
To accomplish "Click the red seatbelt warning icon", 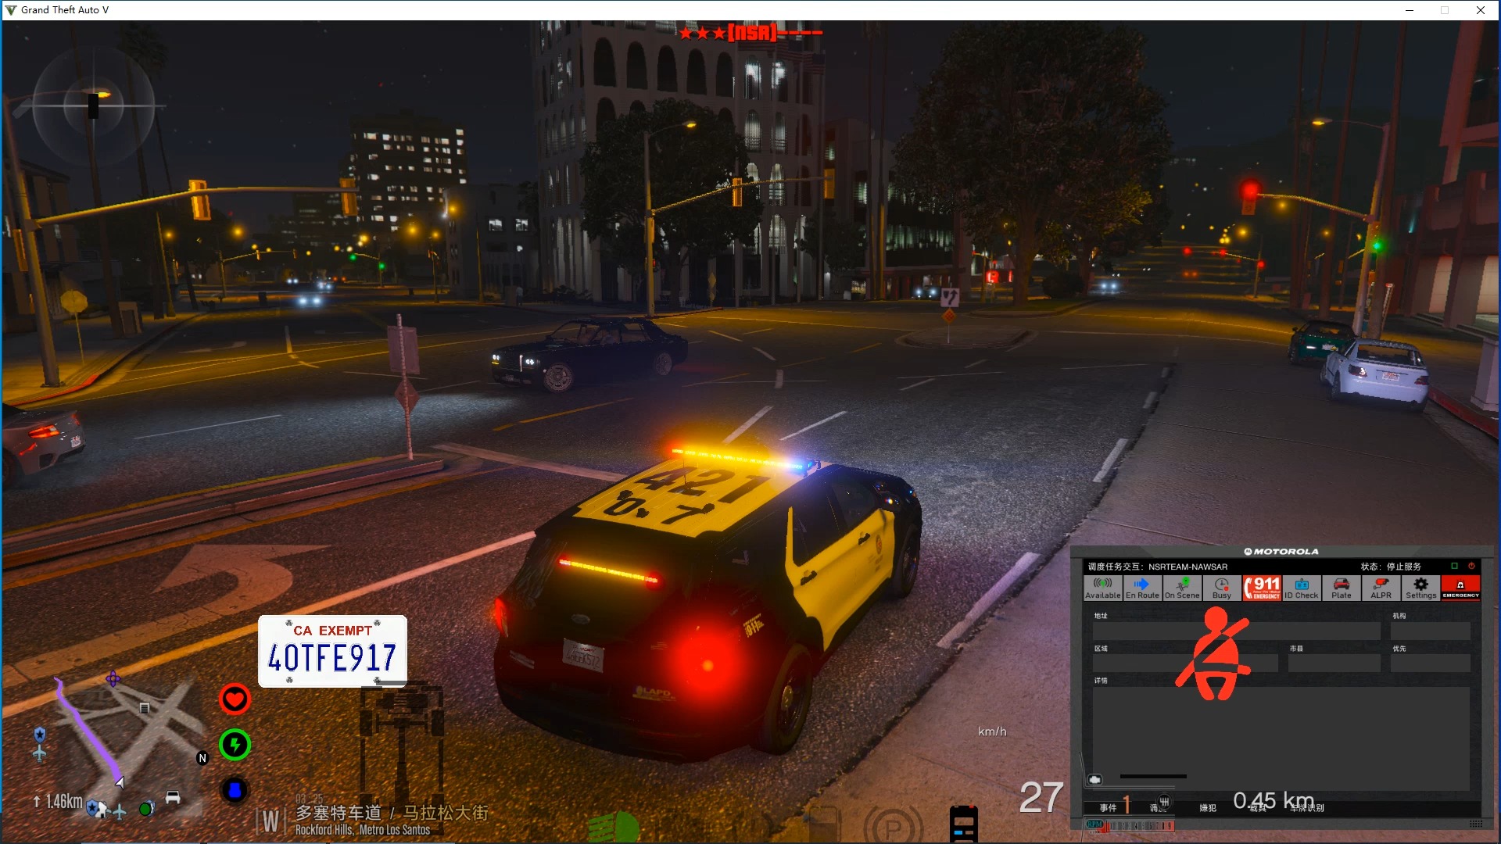I will 1213,654.
